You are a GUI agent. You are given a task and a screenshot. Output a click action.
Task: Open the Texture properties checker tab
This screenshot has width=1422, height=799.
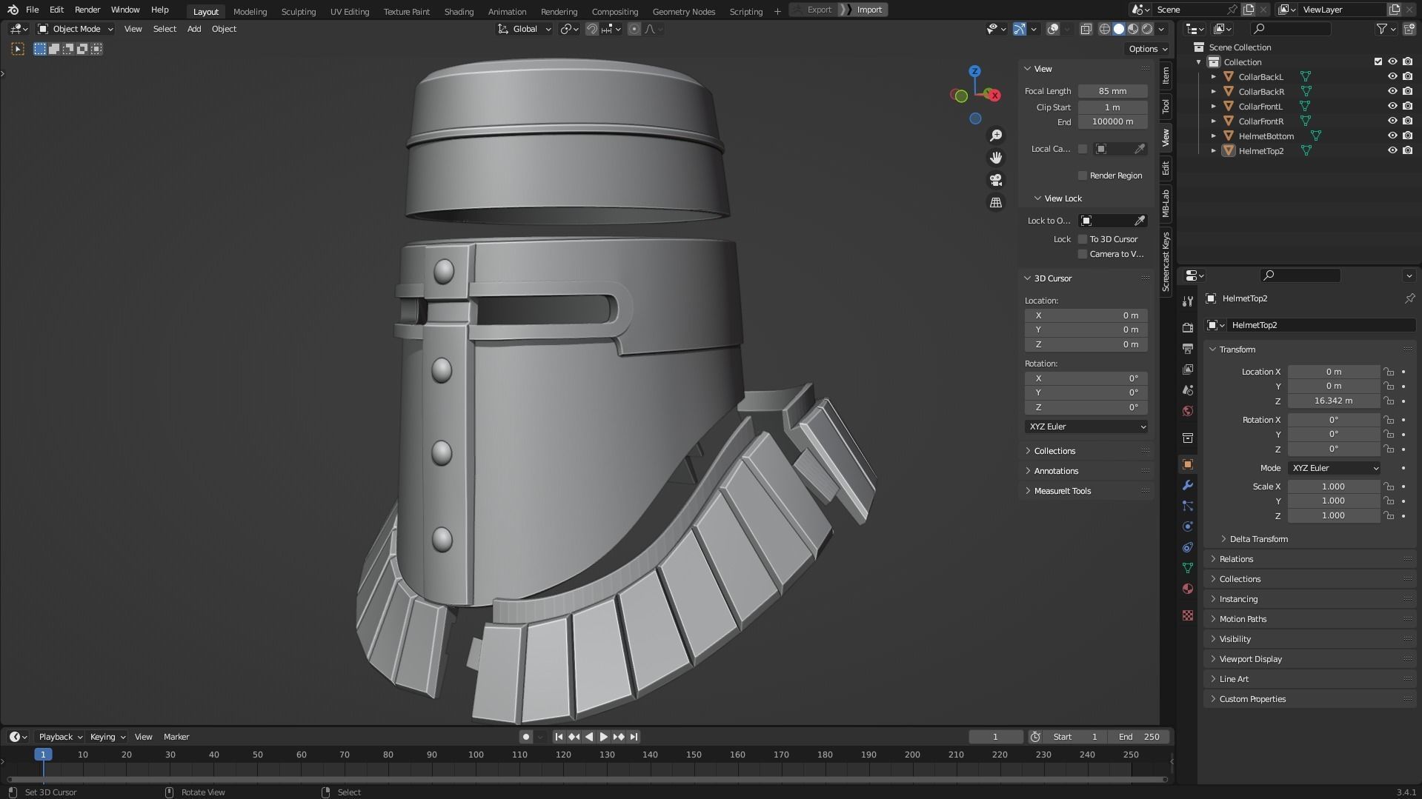point(1188,615)
